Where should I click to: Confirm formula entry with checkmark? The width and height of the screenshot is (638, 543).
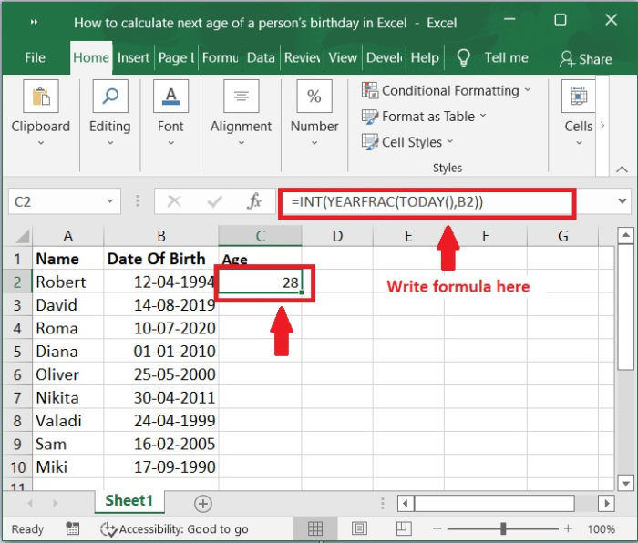tap(214, 201)
